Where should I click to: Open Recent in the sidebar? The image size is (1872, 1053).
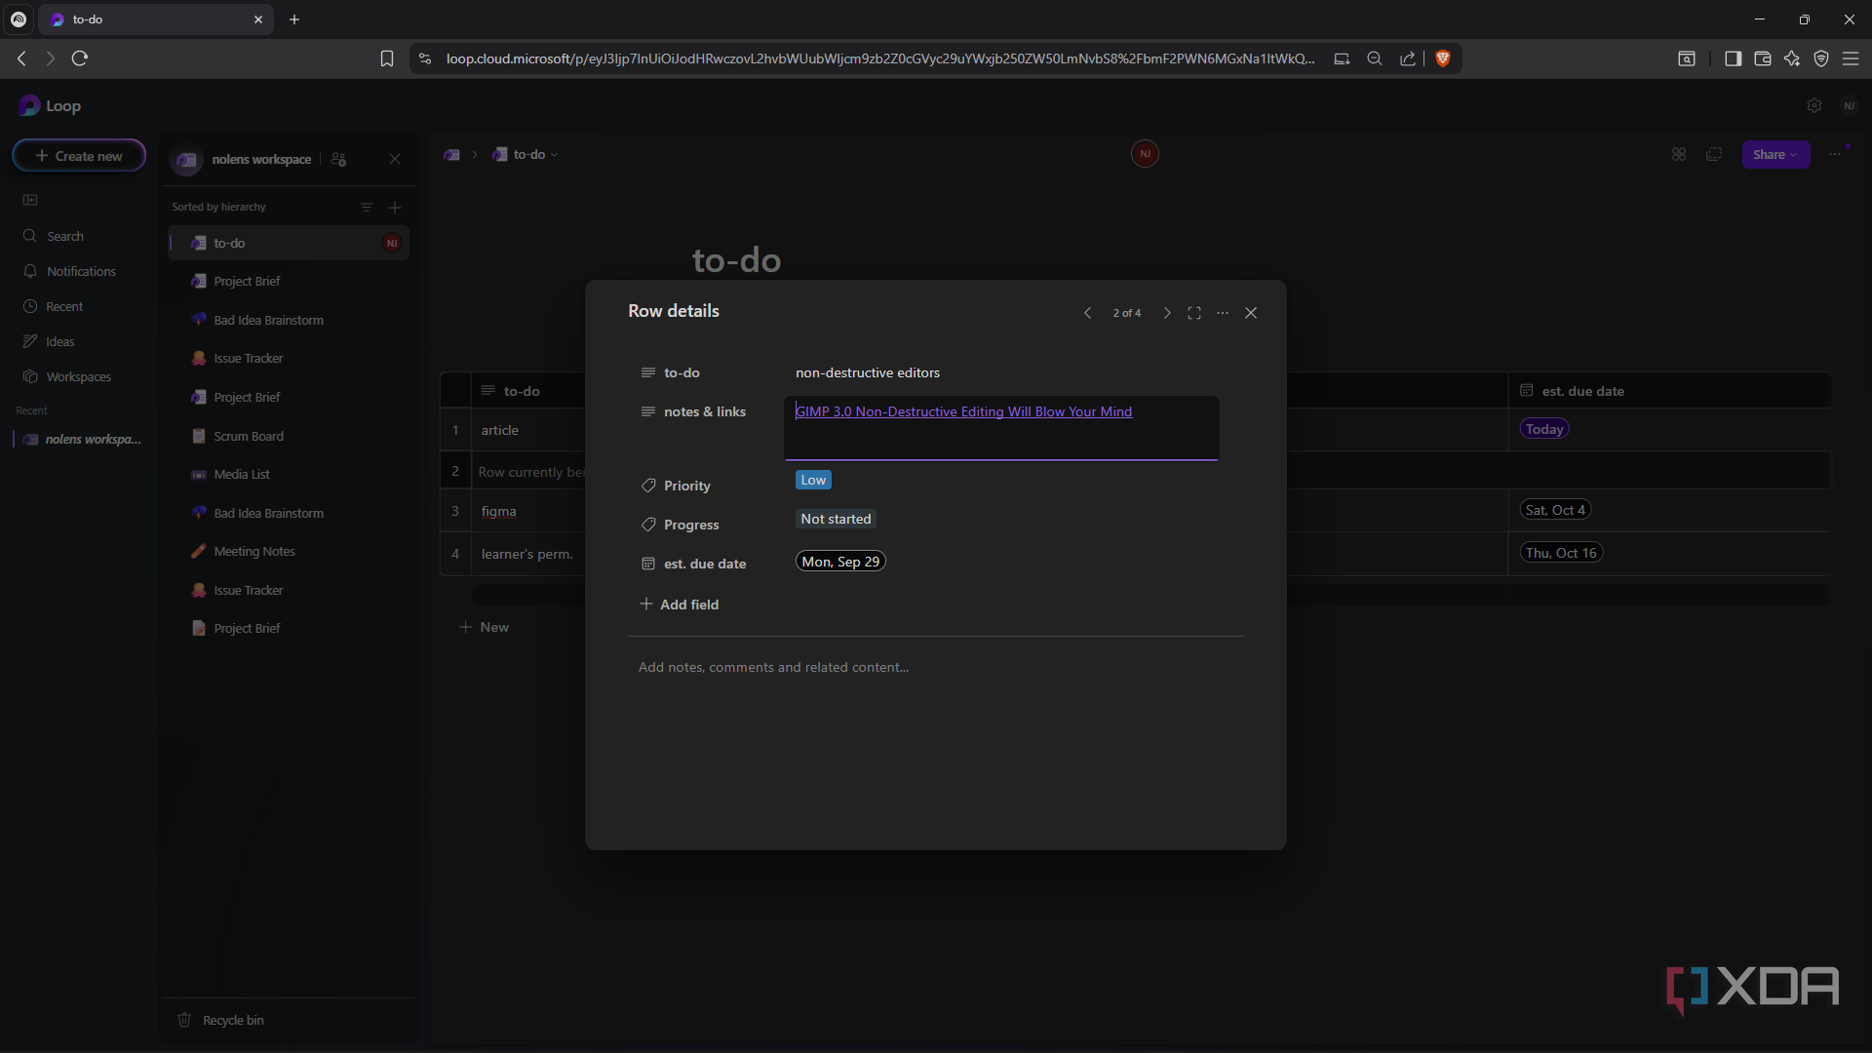54,306
